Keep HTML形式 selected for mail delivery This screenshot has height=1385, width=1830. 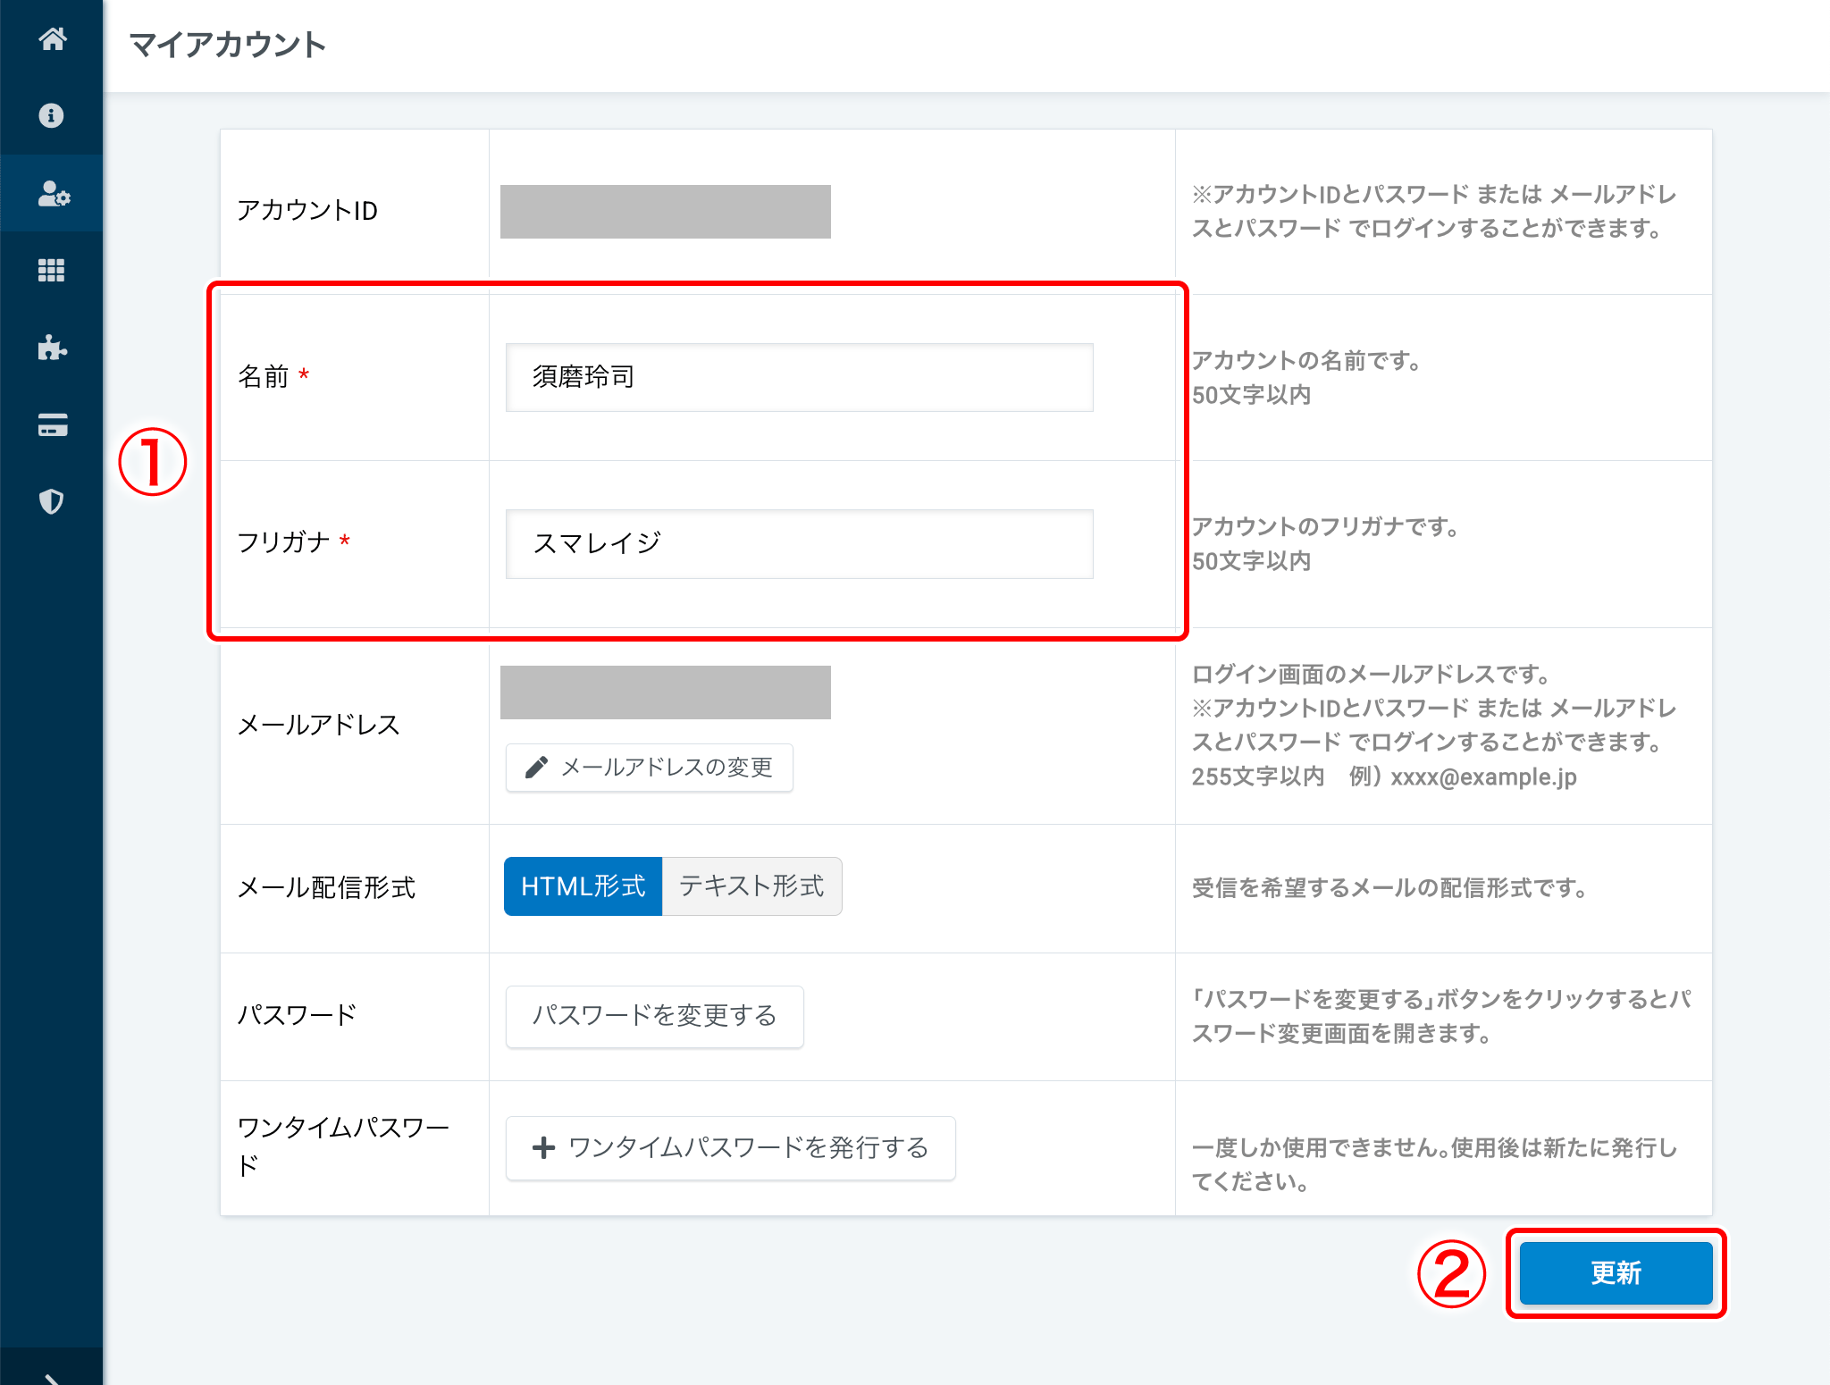point(583,886)
